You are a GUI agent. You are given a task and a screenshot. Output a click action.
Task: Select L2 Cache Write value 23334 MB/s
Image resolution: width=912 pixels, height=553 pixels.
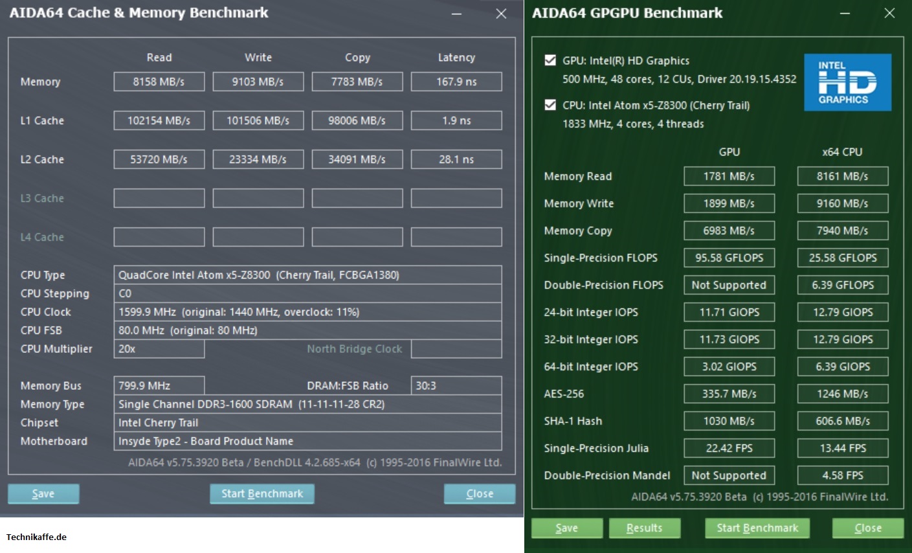[258, 159]
